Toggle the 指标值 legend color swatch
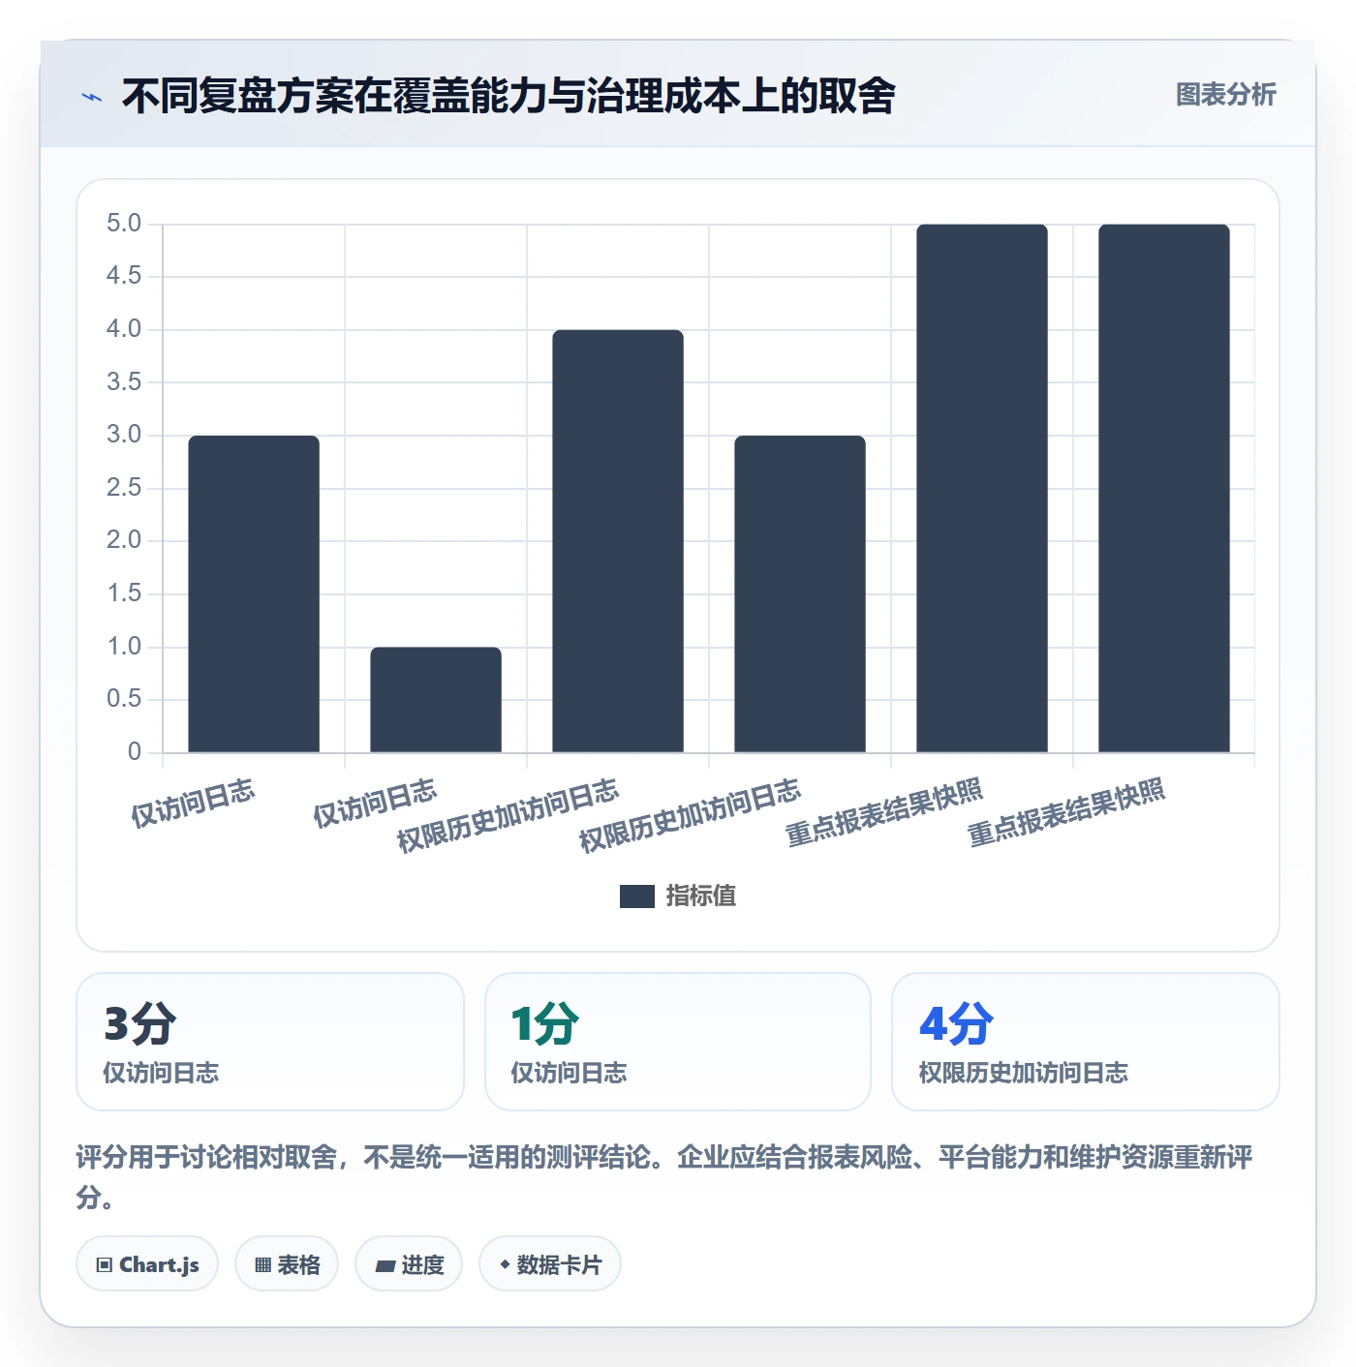The image size is (1356, 1367). 636,896
